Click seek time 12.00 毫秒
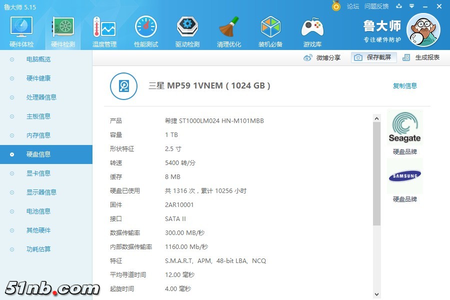The image size is (450, 300). click(179, 275)
